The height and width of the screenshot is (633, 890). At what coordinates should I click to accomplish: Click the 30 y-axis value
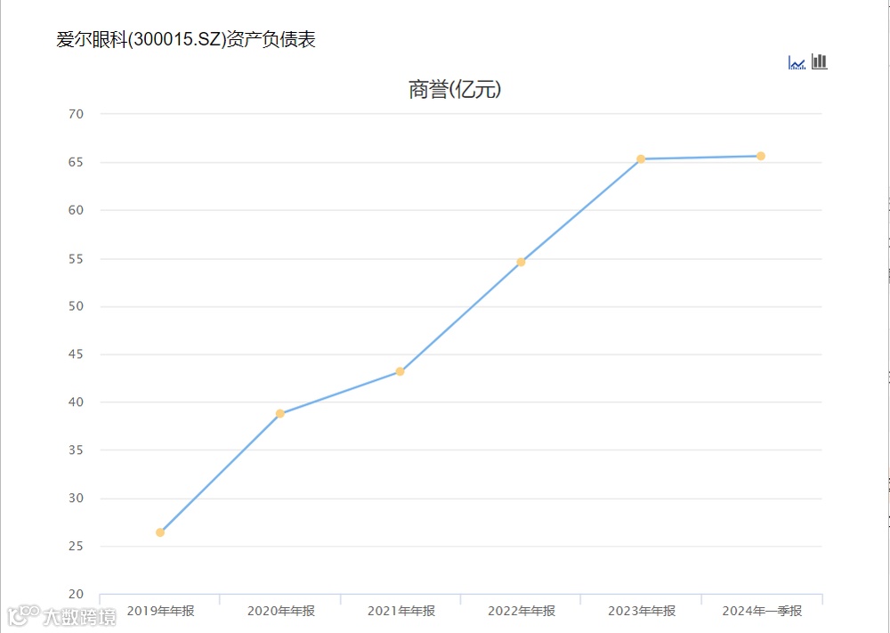pos(76,499)
